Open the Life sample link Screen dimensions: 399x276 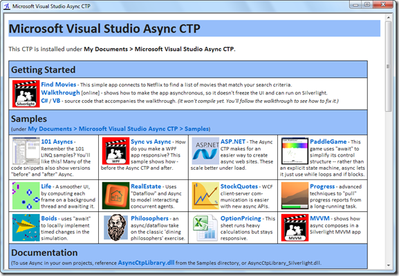tap(46, 186)
